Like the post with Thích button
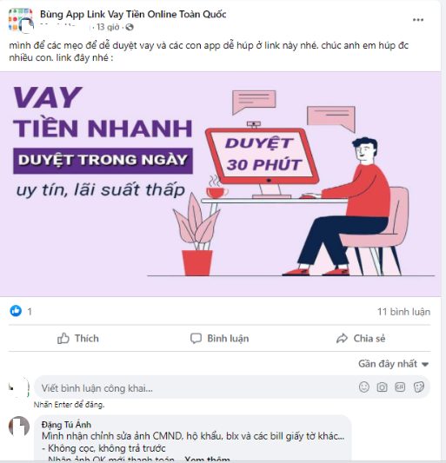The image size is (446, 463). coord(78,339)
